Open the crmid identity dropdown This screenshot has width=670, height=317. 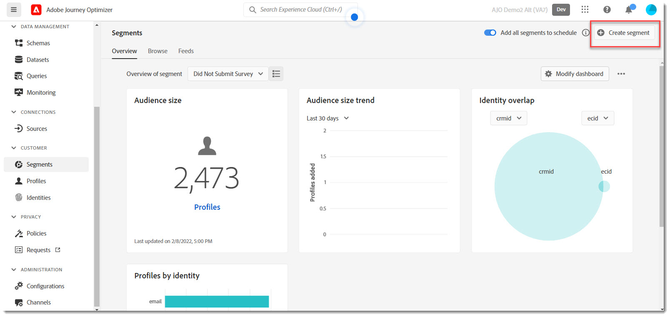point(509,118)
